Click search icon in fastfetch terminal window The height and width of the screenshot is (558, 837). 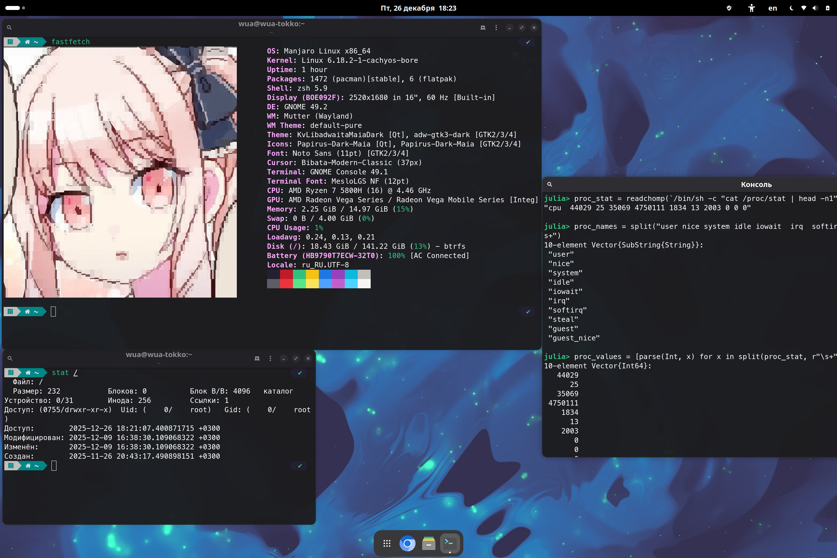(9, 27)
